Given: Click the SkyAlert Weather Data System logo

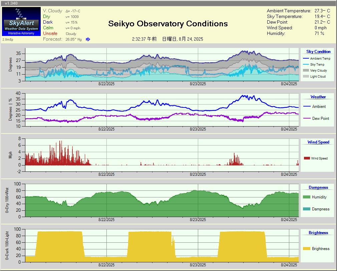Looking at the screenshot, I should click(21, 21).
